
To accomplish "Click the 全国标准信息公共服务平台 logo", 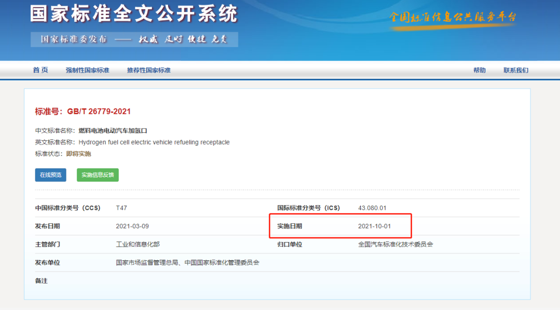I will 453,17.
